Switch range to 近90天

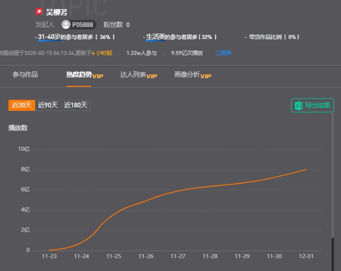(48, 105)
